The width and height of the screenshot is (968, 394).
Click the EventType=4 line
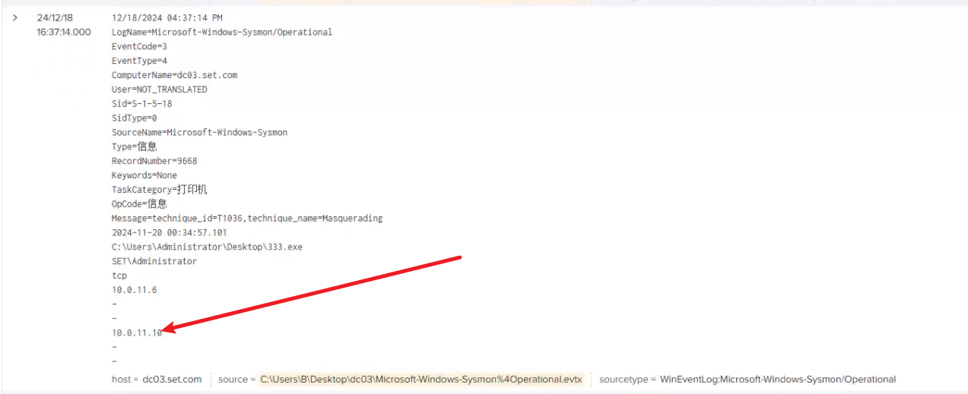click(139, 61)
